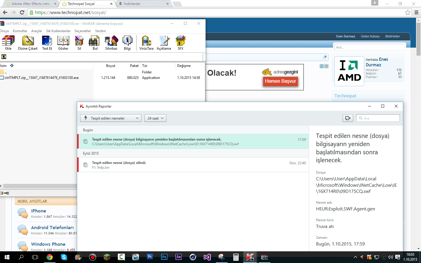Open Minecraft from the taskbar
421x263 pixels.
(107, 257)
